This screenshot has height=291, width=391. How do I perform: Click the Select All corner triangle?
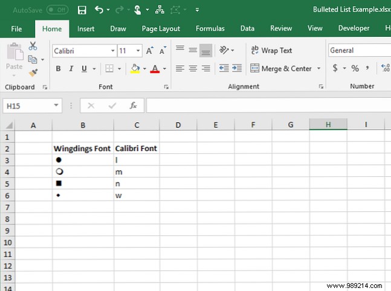click(9, 125)
